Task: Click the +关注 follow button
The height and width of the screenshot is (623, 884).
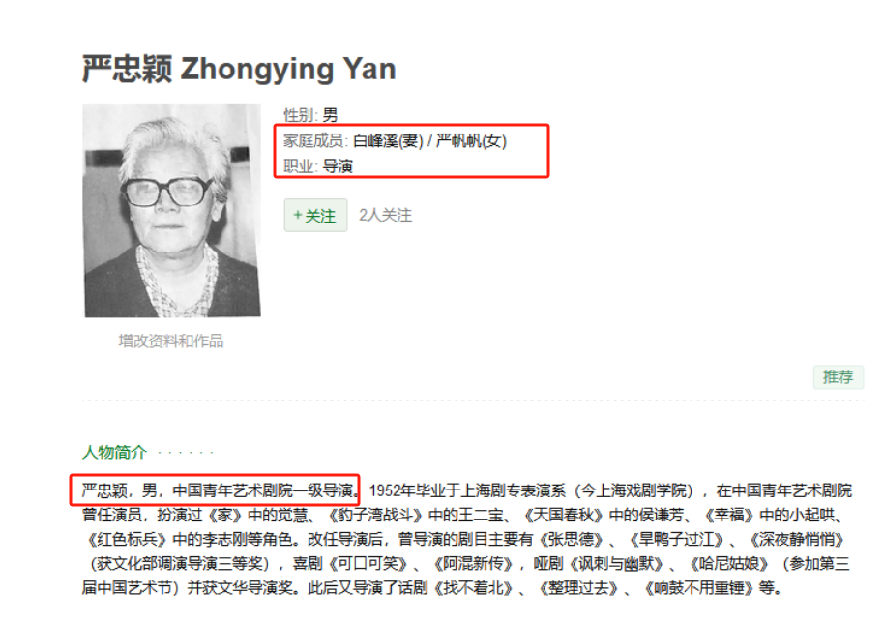Action: click(315, 216)
